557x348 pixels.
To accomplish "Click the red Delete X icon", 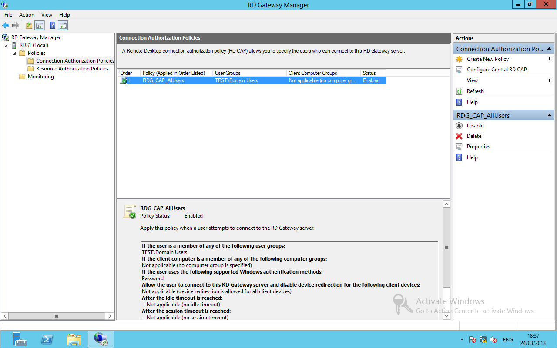I will [459, 136].
